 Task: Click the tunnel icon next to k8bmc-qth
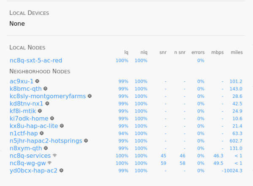[46, 89]
